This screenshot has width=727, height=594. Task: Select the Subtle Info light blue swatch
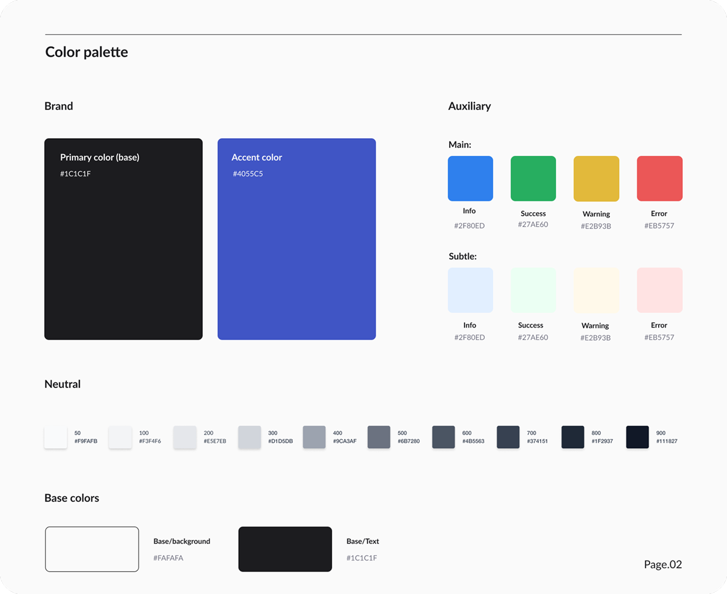pyautogui.click(x=470, y=290)
